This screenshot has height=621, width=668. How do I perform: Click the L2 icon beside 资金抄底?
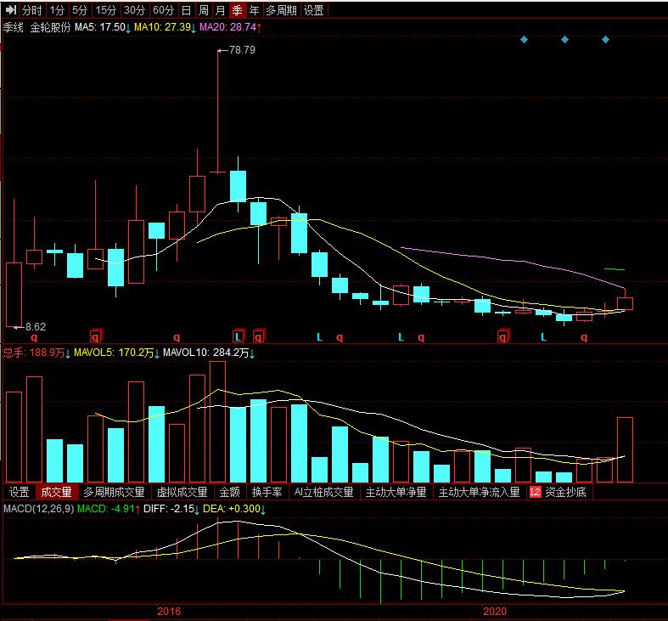[535, 492]
